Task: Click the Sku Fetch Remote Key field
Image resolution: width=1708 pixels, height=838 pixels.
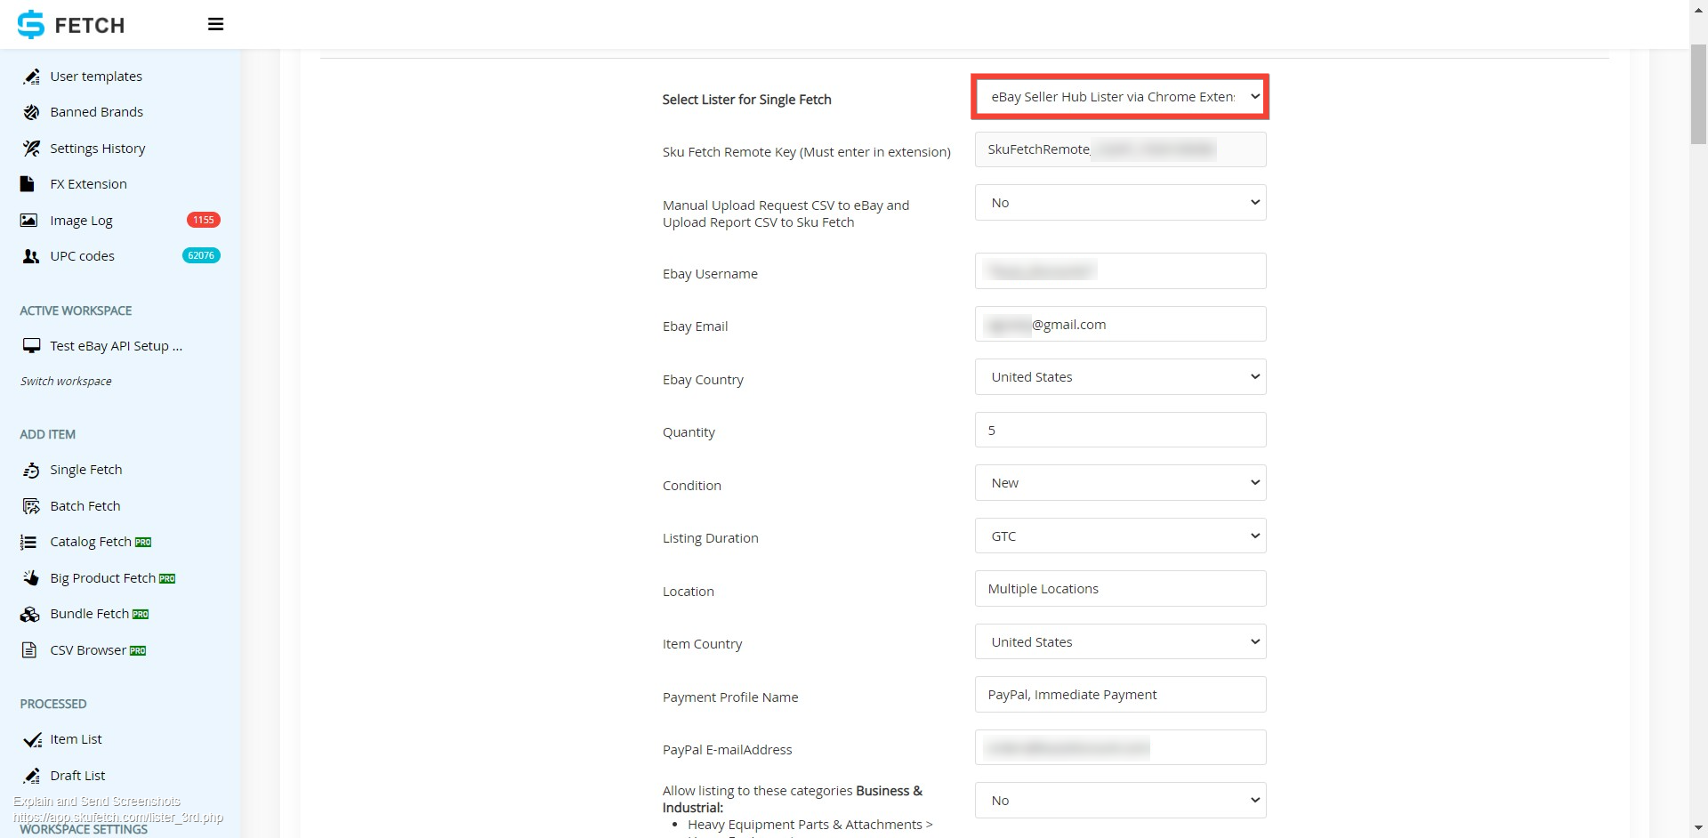Action: 1120,149
